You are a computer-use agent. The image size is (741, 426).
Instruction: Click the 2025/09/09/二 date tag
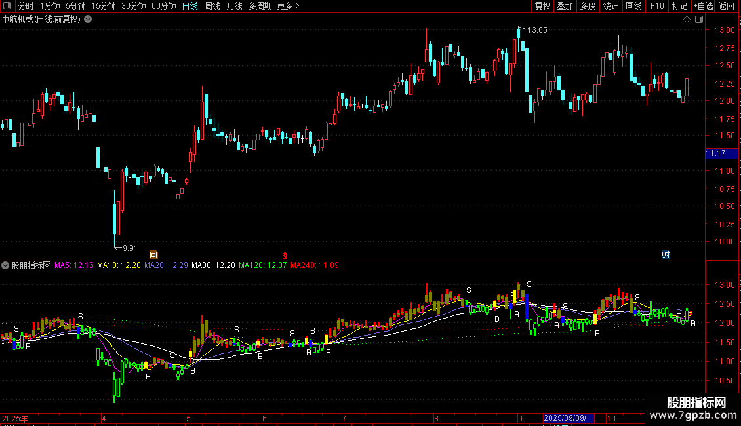pos(569,418)
